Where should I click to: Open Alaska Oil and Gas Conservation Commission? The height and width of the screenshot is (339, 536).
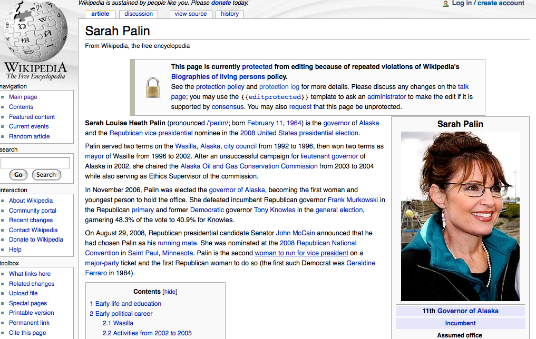point(249,166)
